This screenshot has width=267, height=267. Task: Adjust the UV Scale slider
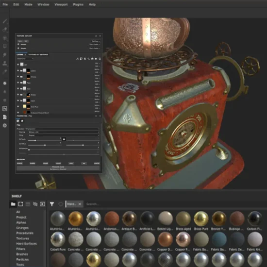pyautogui.click(x=35, y=140)
